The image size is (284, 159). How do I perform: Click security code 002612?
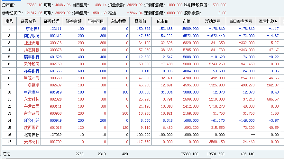pyautogui.click(x=56, y=36)
